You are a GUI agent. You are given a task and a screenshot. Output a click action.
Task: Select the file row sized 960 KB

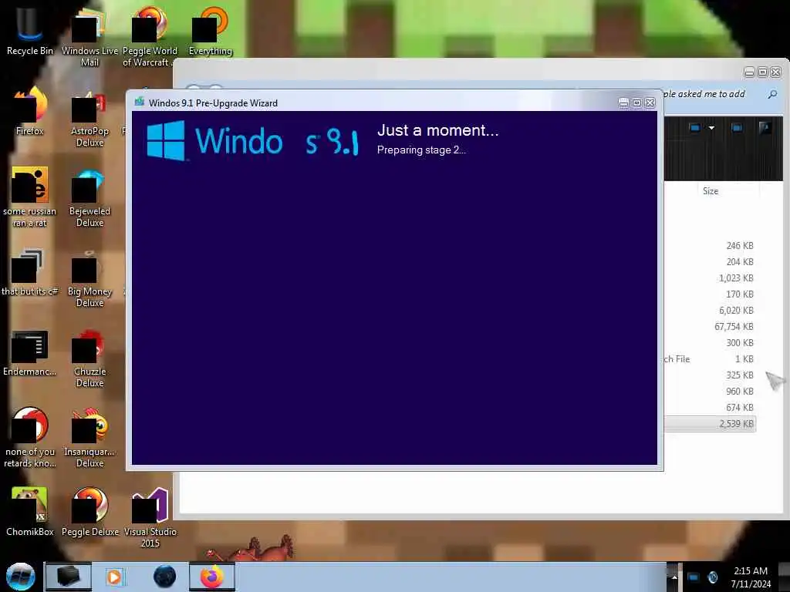tap(710, 391)
